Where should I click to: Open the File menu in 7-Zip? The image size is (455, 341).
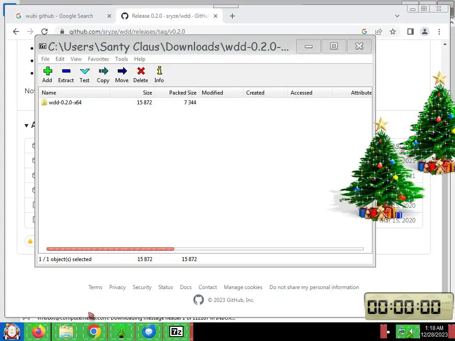(45, 59)
